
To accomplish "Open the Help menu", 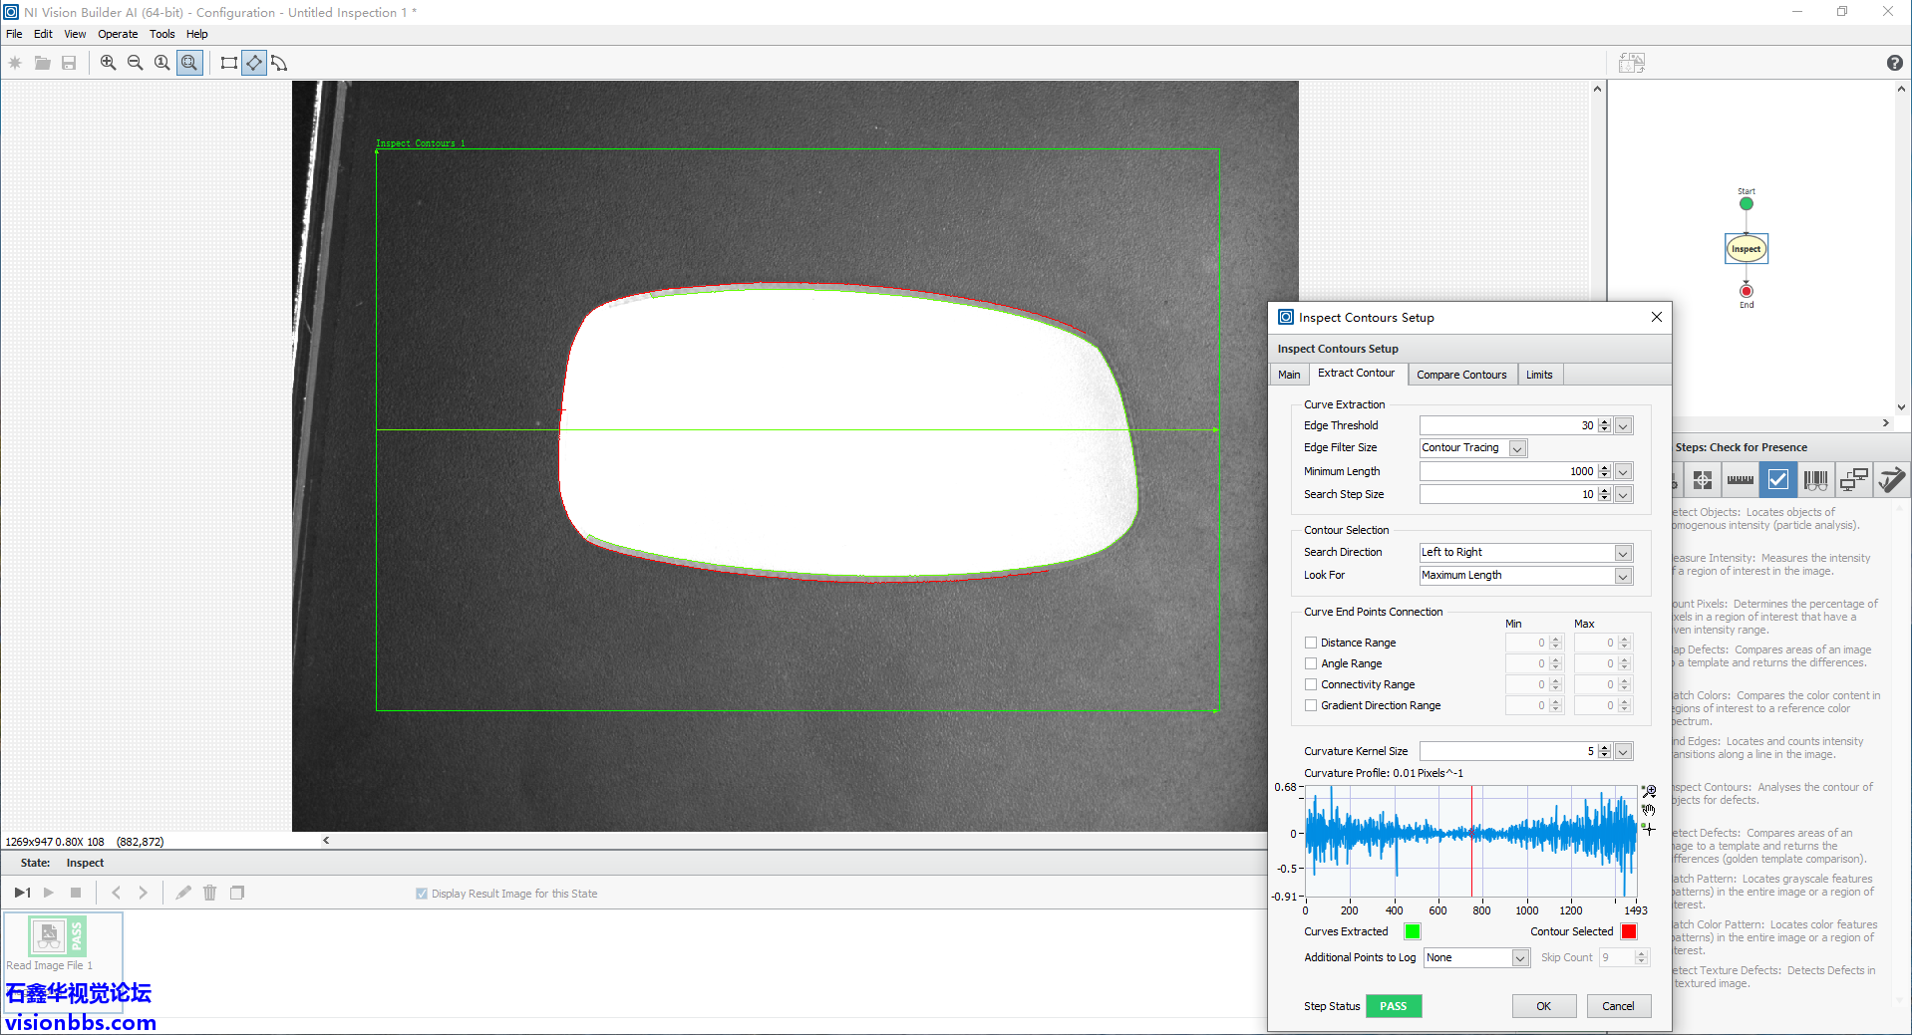I will pyautogui.click(x=197, y=34).
